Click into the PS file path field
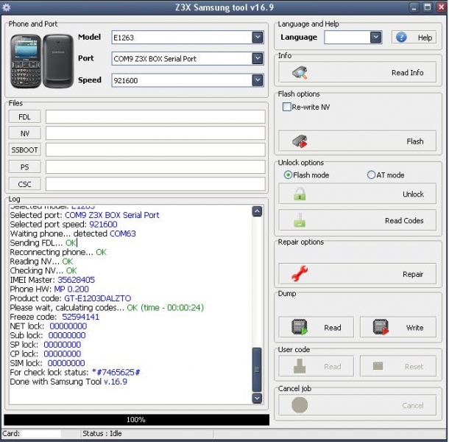449x442 pixels. point(155,167)
